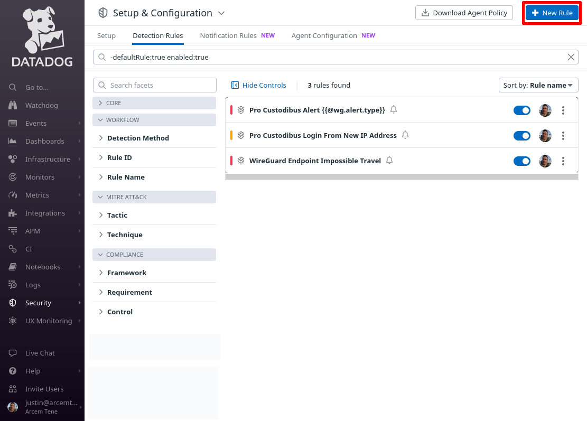Image resolution: width=587 pixels, height=421 pixels.
Task: Open the WireGuard Endpoint Impossible Travel rule
Action: (315, 161)
